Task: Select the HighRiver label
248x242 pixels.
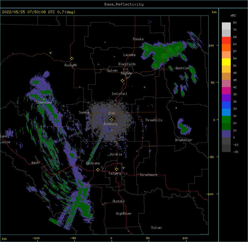Action: [124, 214]
